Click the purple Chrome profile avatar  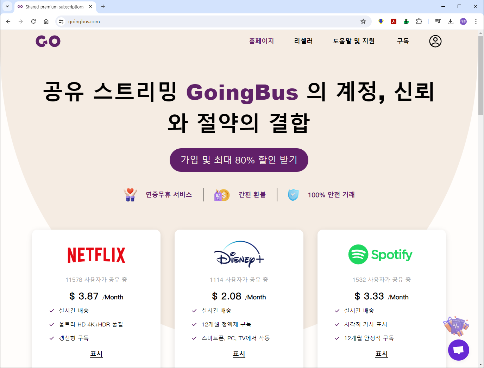(x=463, y=21)
